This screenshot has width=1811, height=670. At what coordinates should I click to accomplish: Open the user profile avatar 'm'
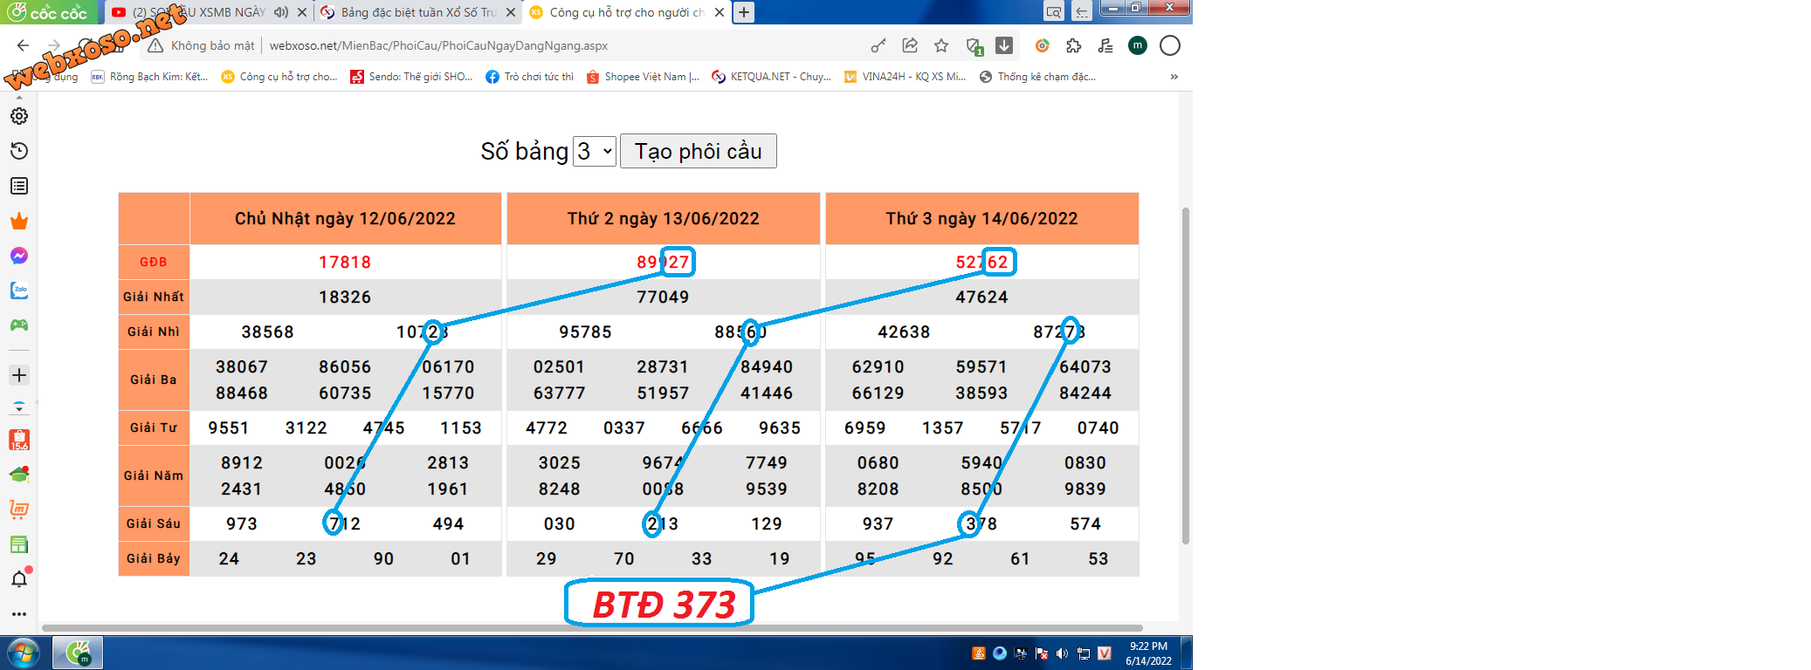click(x=1138, y=45)
